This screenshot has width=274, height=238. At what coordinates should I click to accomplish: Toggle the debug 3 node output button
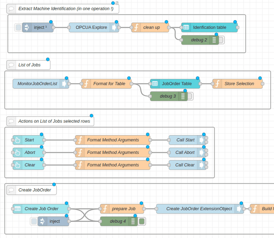(190, 96)
